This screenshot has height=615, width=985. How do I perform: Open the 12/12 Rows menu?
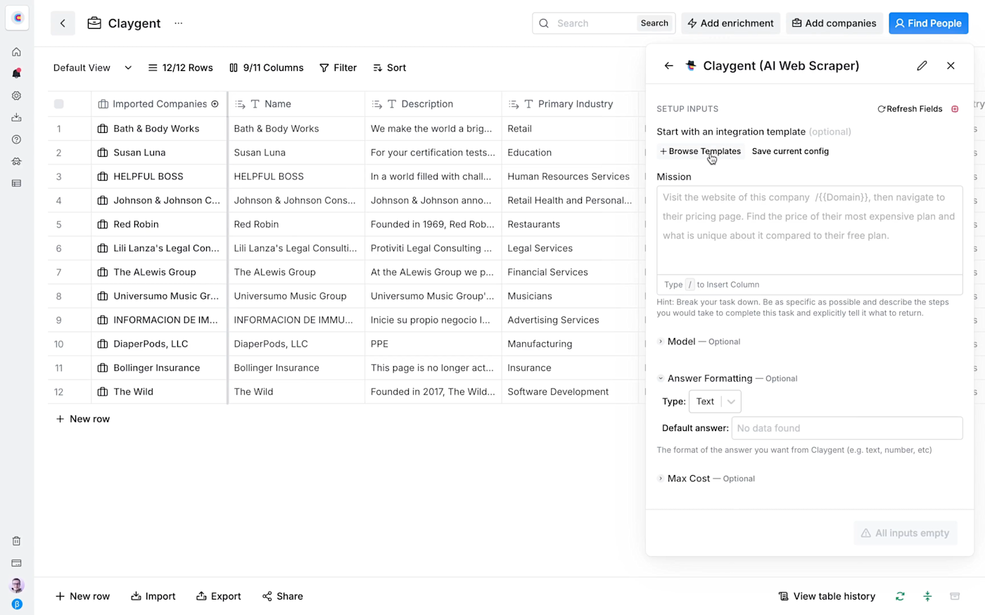180,67
